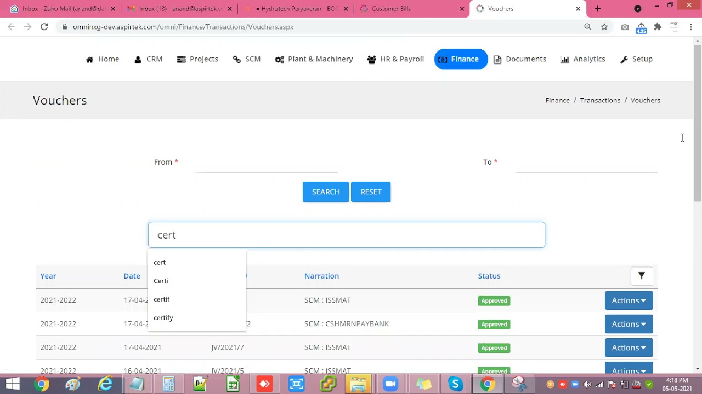The width and height of the screenshot is (702, 394).
Task: Click the browser back arrow
Action: [12, 27]
